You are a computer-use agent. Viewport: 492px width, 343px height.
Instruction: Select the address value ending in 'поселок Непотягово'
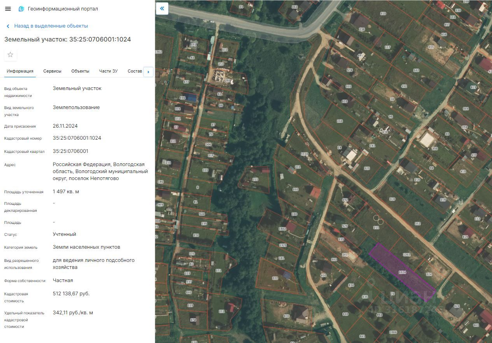(x=100, y=171)
